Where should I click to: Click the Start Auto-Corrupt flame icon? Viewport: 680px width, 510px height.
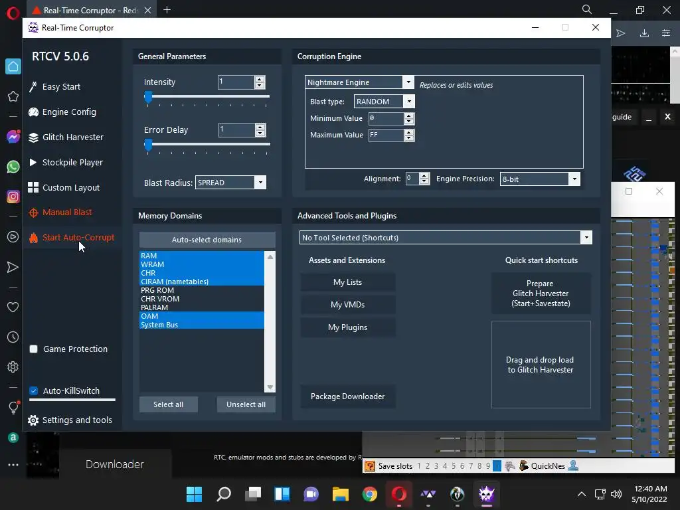pyautogui.click(x=33, y=238)
